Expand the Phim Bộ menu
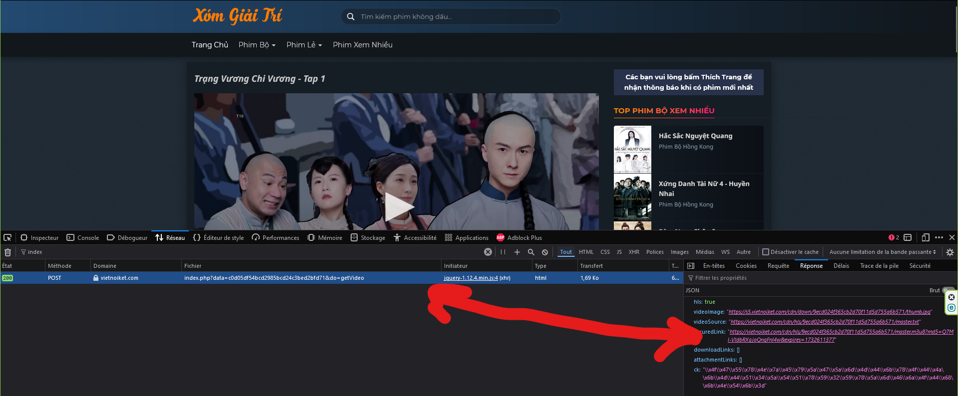 click(x=257, y=45)
